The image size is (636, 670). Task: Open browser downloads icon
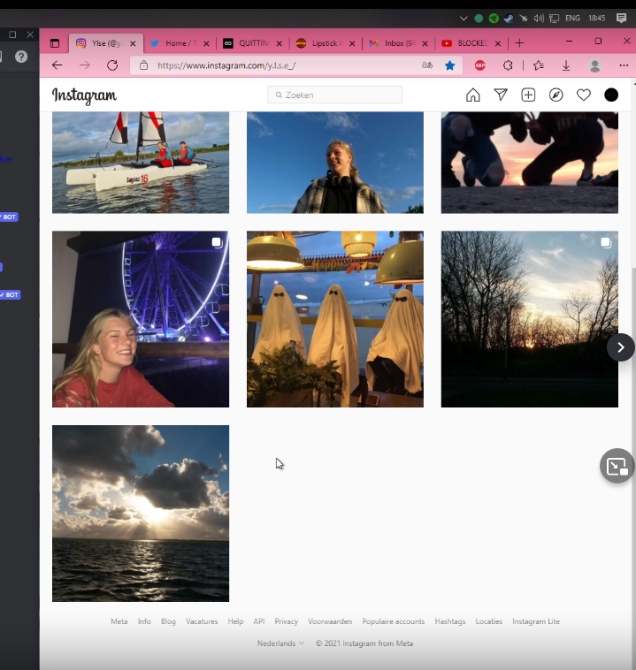pyautogui.click(x=566, y=65)
